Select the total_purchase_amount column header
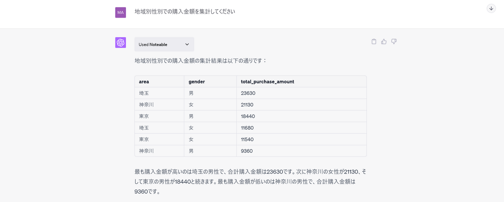504x202 pixels. coord(301,82)
